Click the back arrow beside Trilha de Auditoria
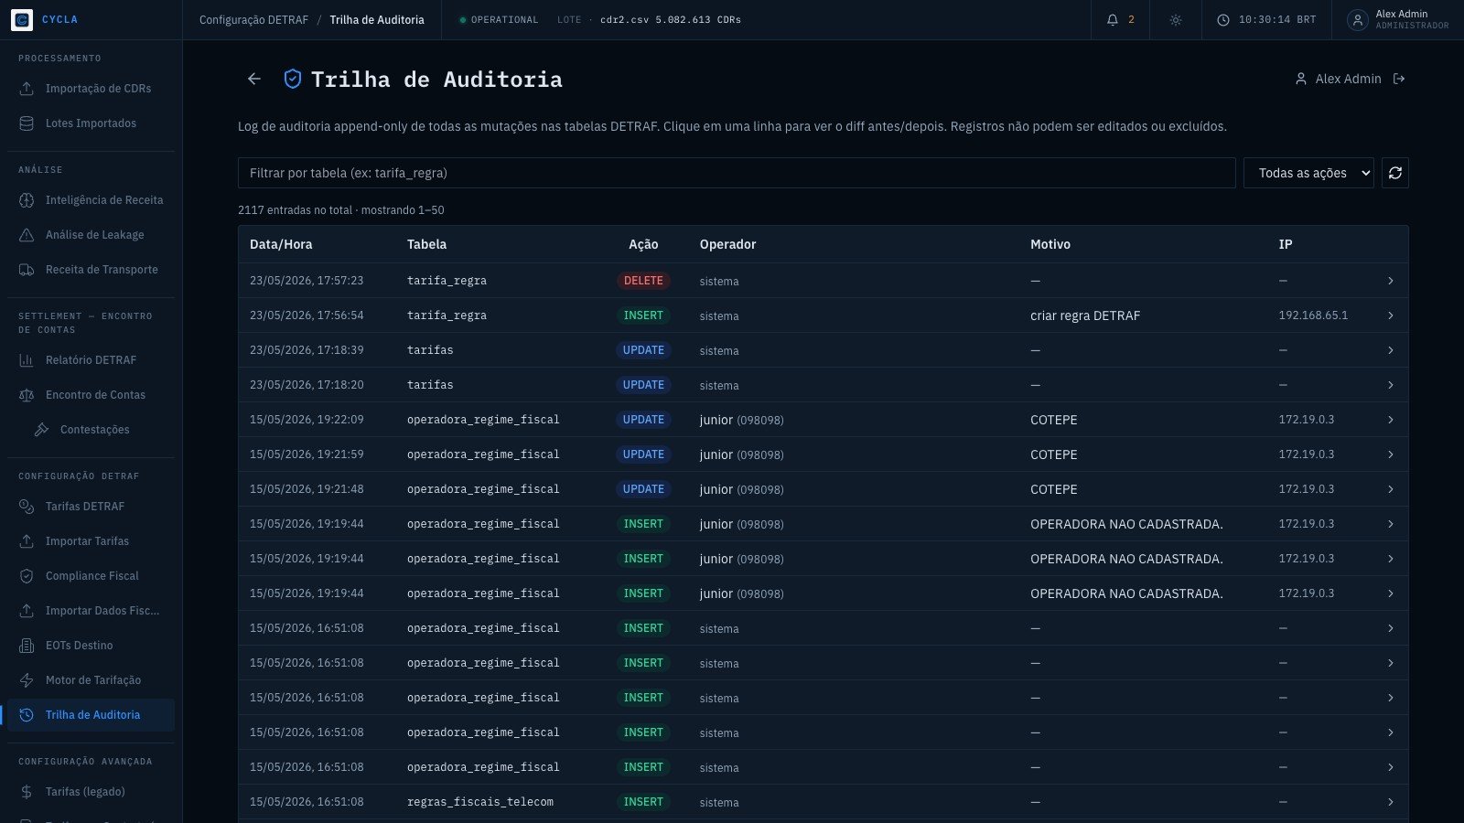The height and width of the screenshot is (823, 1464). click(254, 79)
